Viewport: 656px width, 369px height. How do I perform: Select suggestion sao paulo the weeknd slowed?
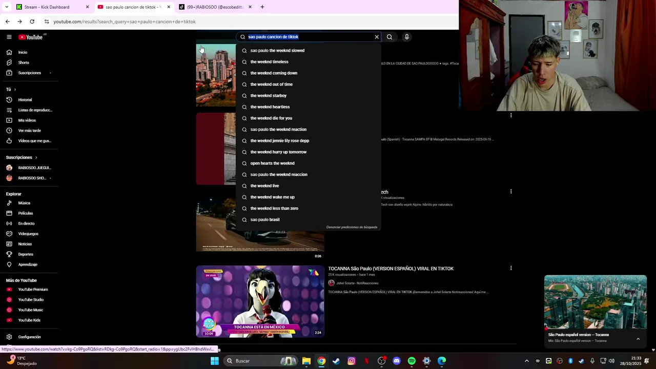[x=308, y=51]
